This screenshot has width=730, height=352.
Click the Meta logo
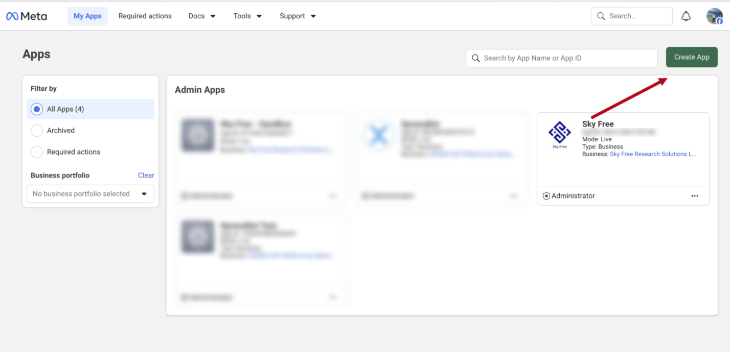[x=27, y=16]
